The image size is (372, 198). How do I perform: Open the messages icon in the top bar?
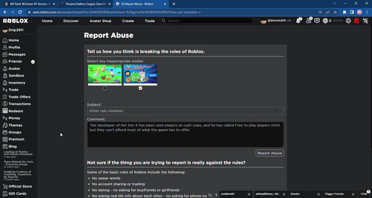[317, 21]
